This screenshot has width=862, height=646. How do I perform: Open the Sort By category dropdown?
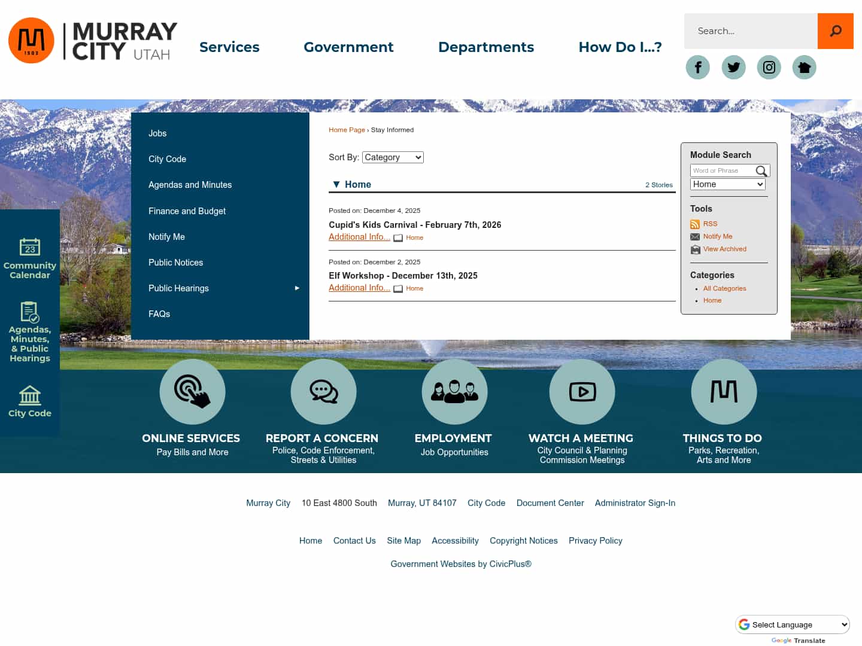tap(392, 157)
